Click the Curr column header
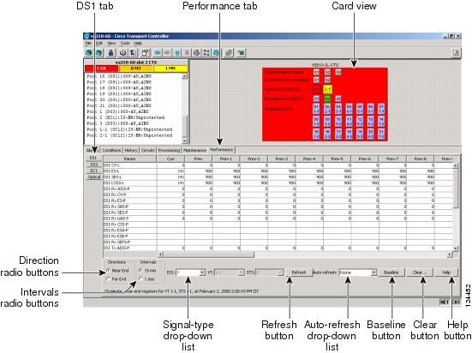Image resolution: width=472 pixels, height=353 pixels. [x=170, y=159]
